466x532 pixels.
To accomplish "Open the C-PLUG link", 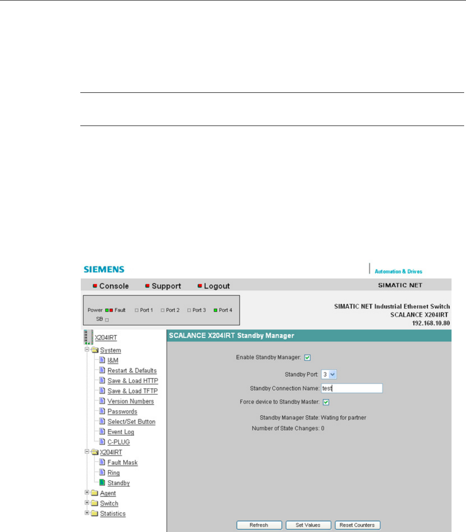I will coord(119,442).
